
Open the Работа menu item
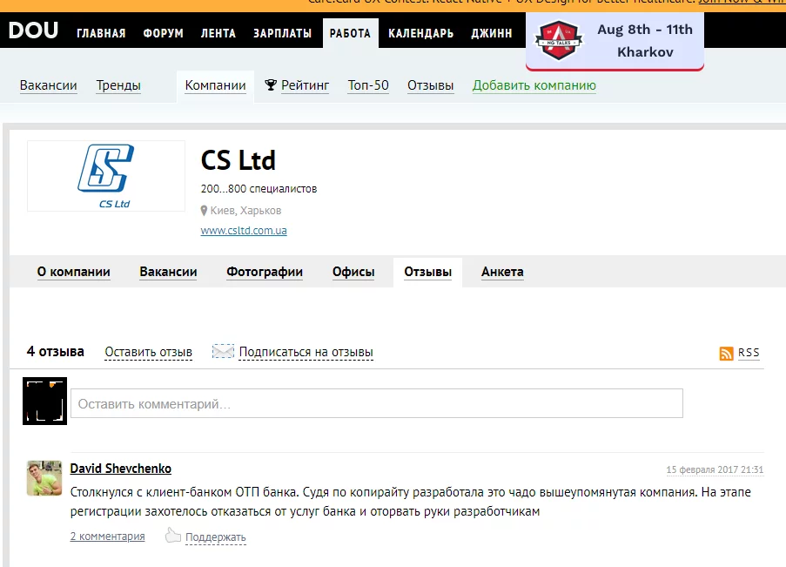(350, 31)
